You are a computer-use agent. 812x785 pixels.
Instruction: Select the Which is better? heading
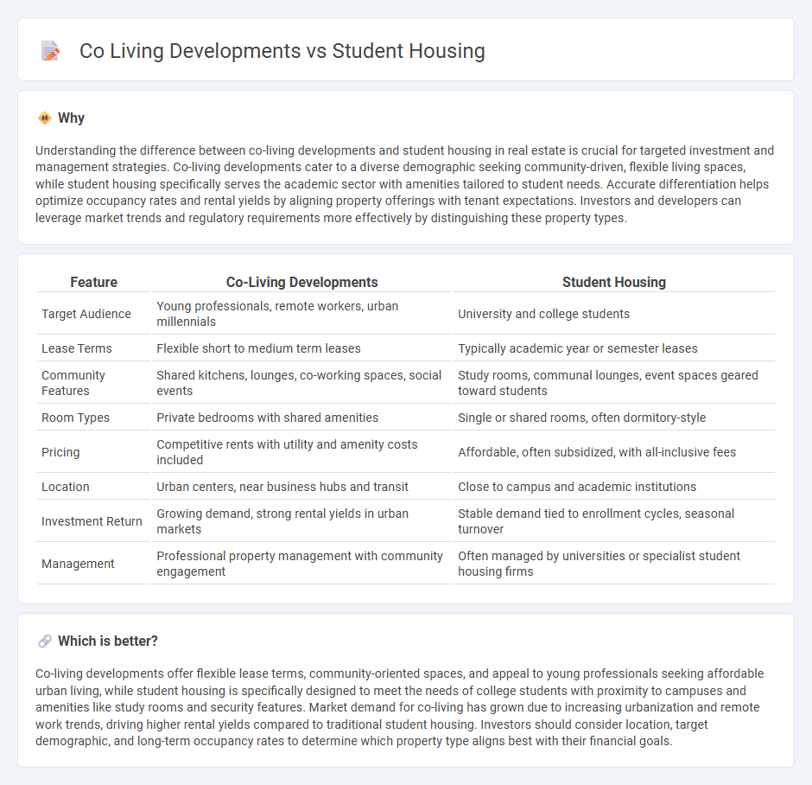coord(108,641)
